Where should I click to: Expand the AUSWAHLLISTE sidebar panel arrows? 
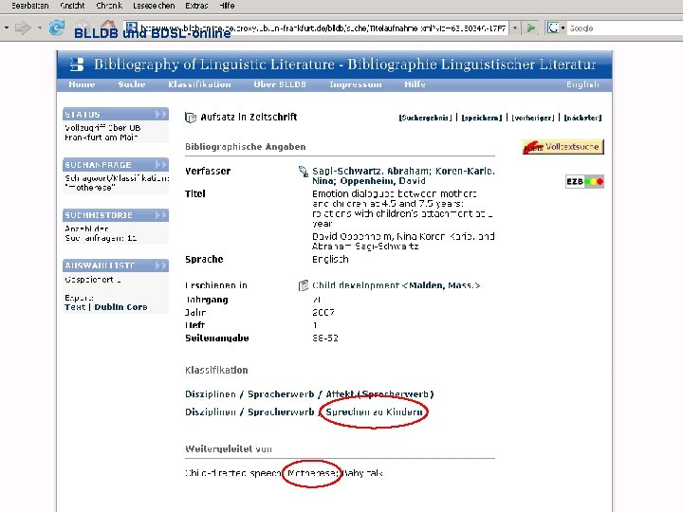[160, 265]
